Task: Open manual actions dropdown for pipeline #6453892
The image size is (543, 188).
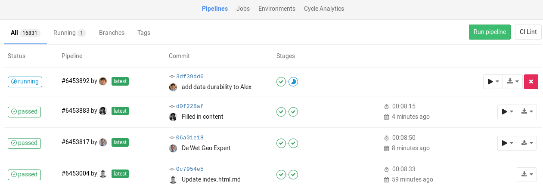Action: click(493, 82)
